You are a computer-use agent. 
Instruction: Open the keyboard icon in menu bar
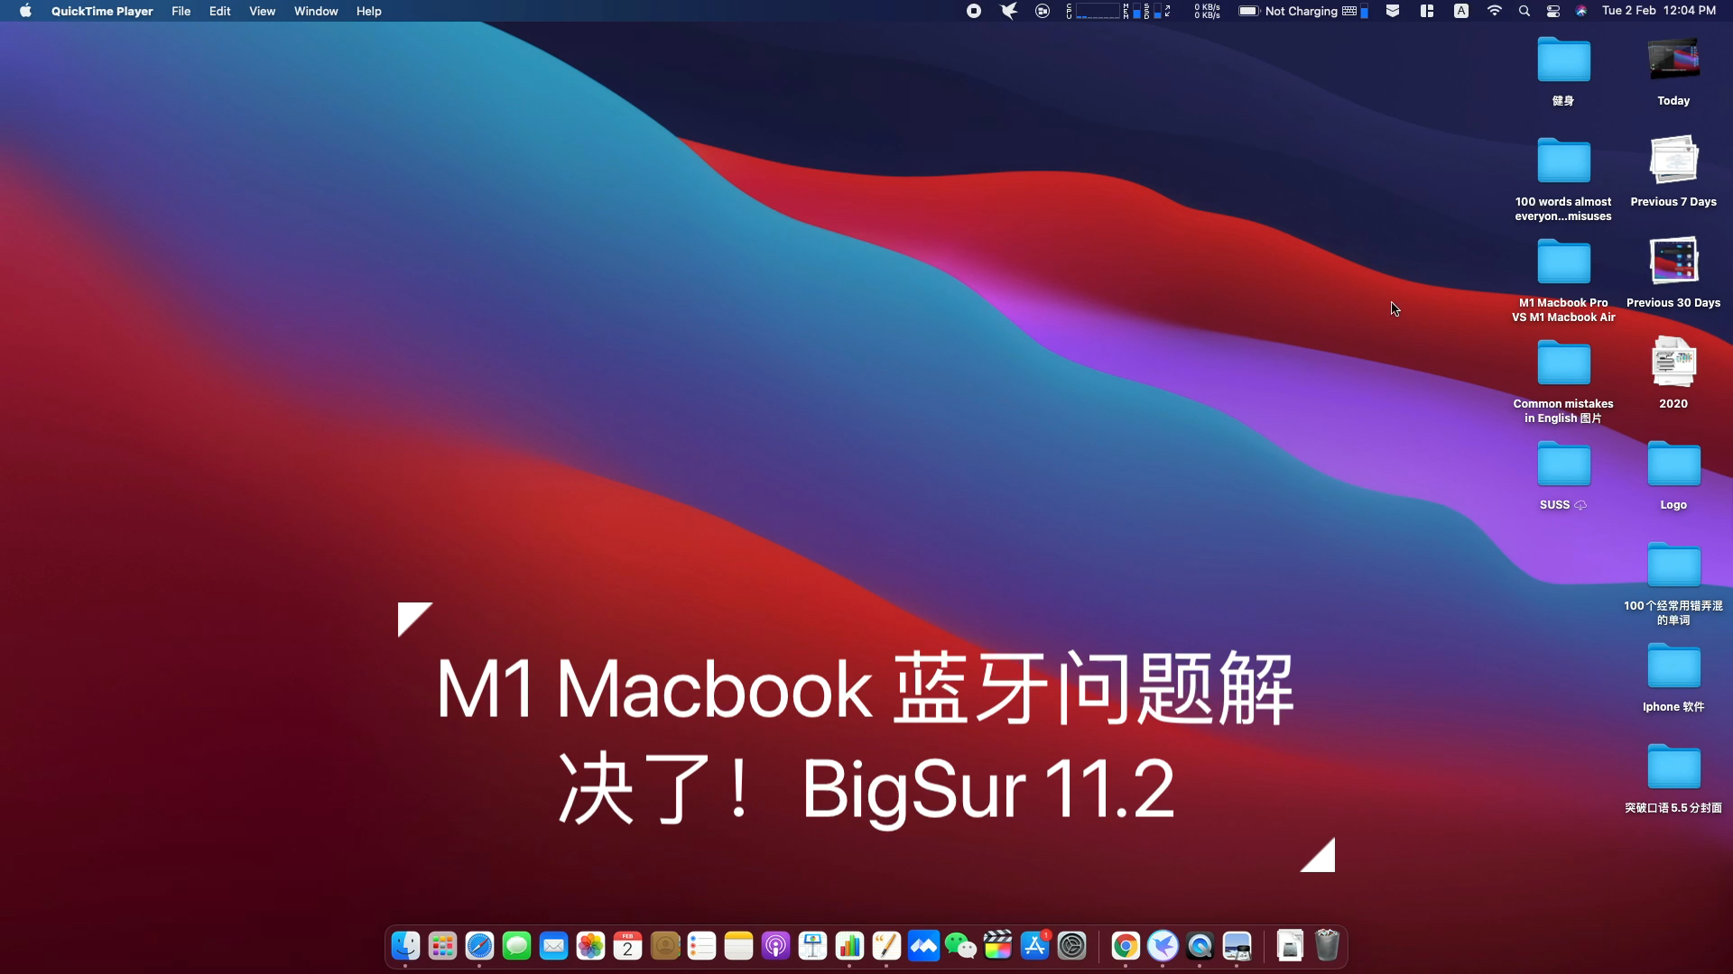[1349, 11]
